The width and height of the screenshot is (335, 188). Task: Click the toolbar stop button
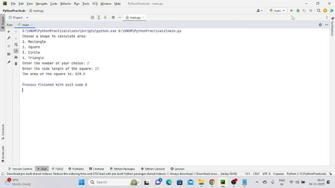[311, 10]
